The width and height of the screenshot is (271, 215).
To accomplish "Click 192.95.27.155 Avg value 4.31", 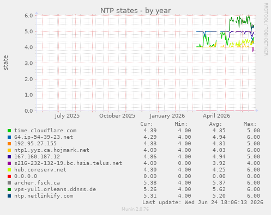I will coord(219,144).
